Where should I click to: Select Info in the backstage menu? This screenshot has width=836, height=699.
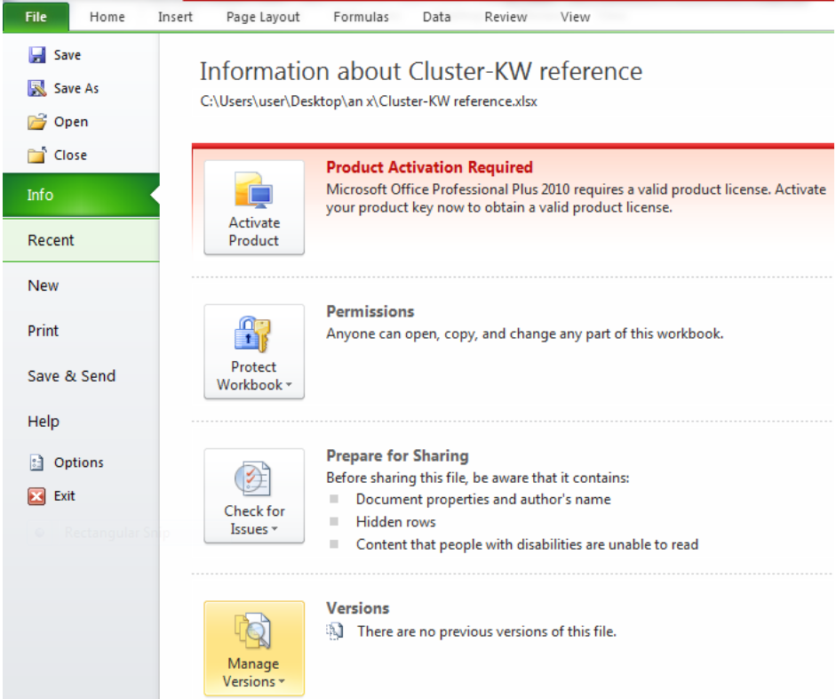point(81,195)
